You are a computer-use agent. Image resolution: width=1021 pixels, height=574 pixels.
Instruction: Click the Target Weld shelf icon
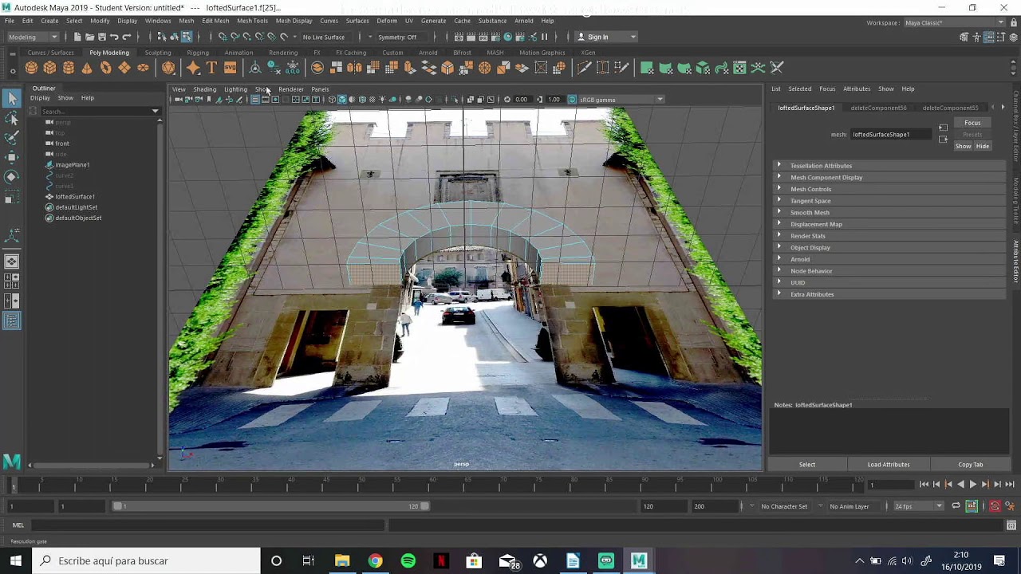pos(603,68)
